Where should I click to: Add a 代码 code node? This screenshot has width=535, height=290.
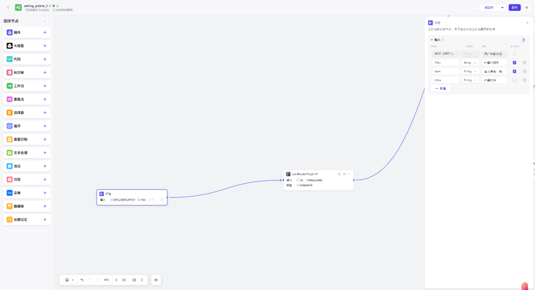pyautogui.click(x=45, y=59)
